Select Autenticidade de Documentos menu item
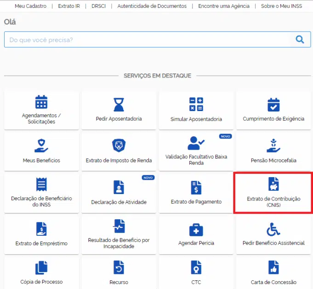The image size is (313, 289). click(x=152, y=6)
